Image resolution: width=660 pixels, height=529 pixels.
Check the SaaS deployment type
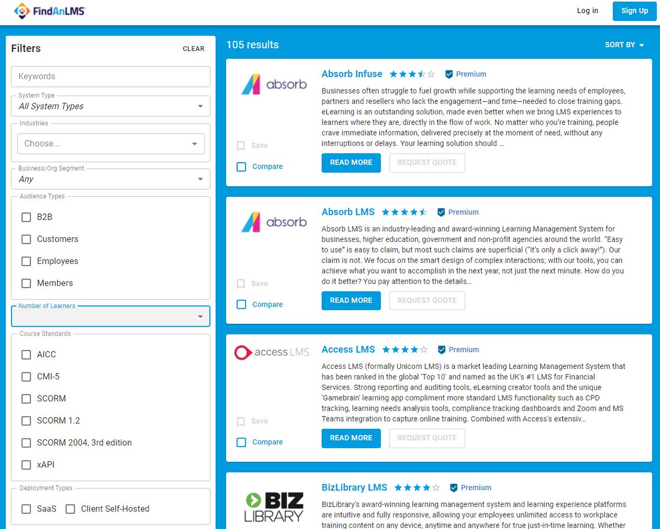point(26,509)
